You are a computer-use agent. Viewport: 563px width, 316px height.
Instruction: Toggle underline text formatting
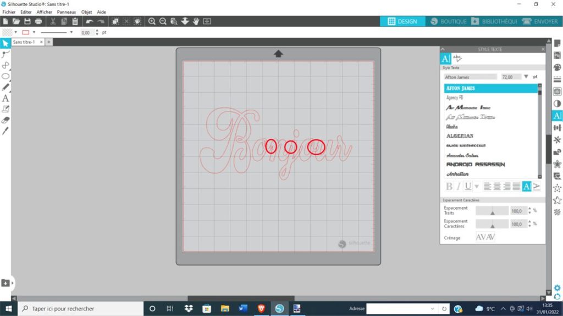(468, 187)
